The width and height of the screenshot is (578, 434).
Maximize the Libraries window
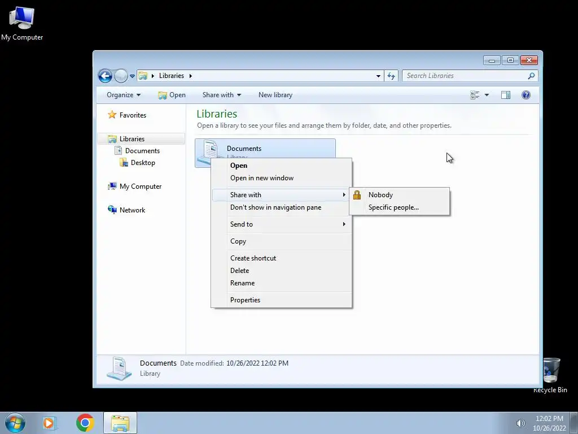(510, 60)
